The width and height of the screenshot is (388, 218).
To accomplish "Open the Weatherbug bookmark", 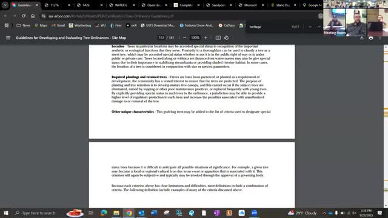I will pos(80,25).
